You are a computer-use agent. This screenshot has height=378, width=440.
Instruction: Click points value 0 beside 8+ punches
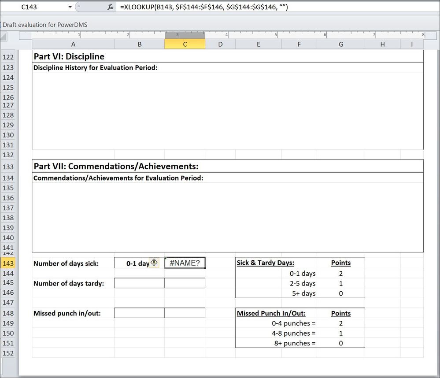(x=340, y=343)
